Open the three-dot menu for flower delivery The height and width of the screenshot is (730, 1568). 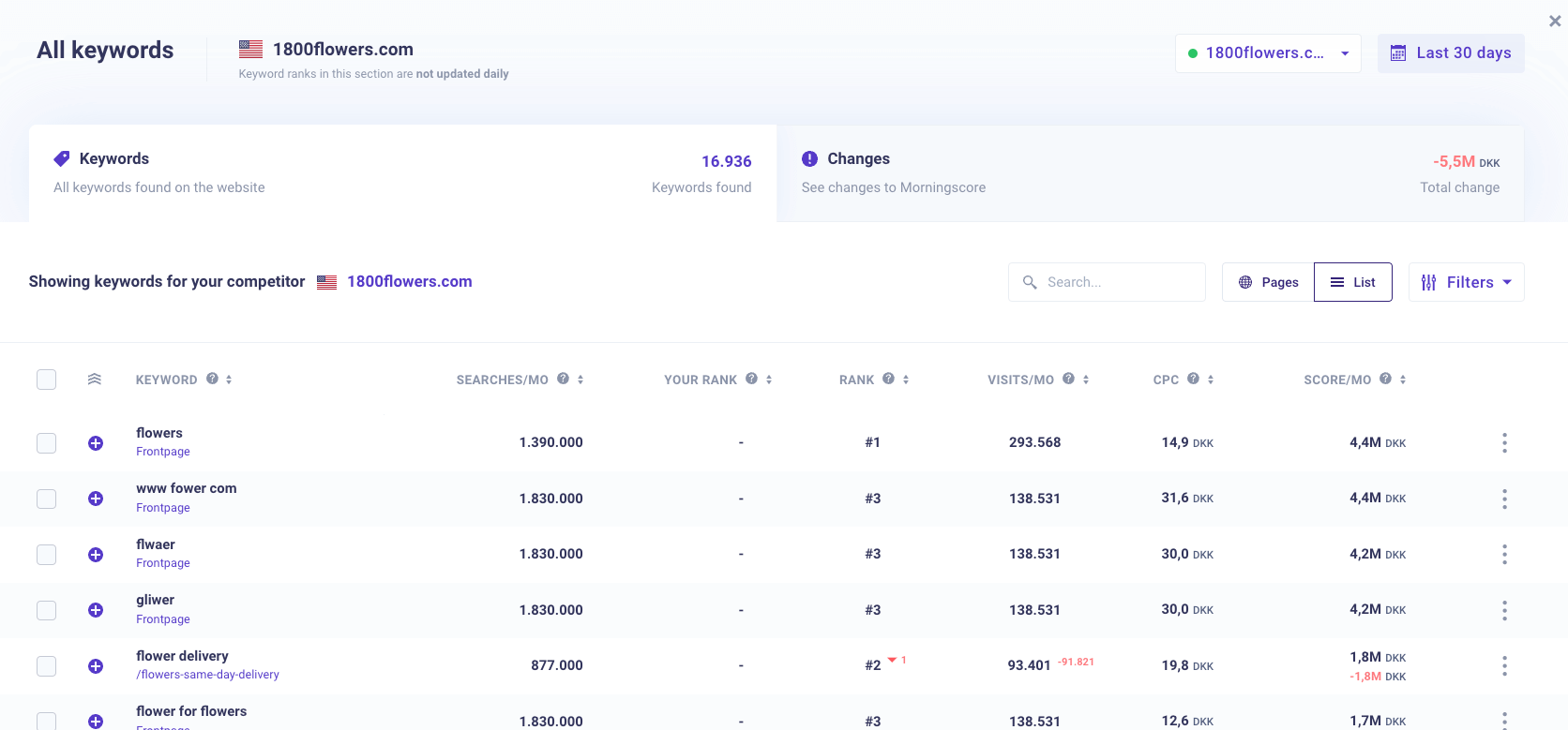click(1504, 666)
